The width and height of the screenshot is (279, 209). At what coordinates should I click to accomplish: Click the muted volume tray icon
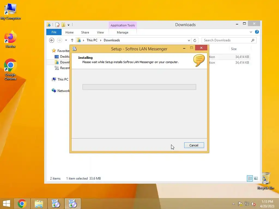(253, 204)
